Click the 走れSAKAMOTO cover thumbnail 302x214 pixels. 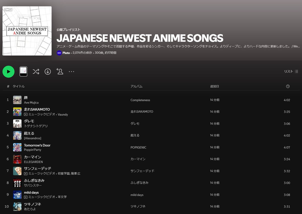pyautogui.click(x=17, y=112)
